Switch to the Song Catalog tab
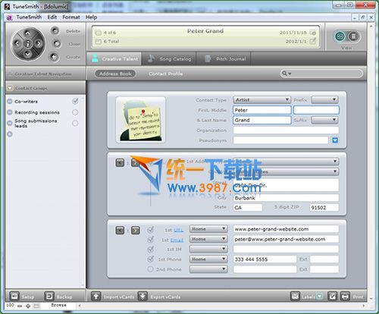379x314 pixels. pos(169,58)
